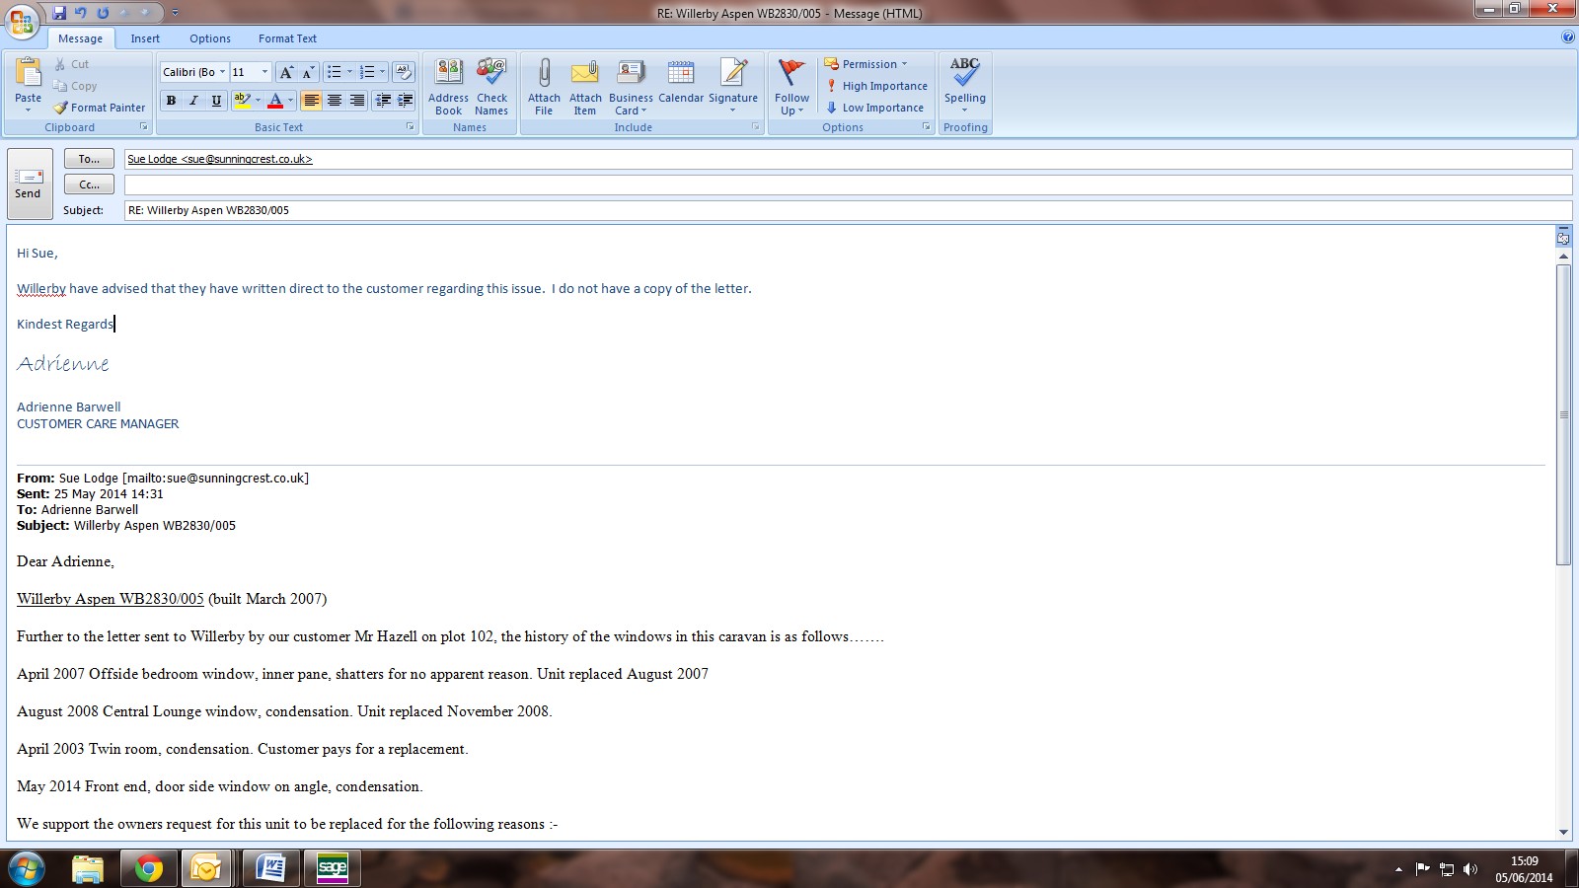
Task: Switch to the Insert tab
Action: click(x=145, y=38)
